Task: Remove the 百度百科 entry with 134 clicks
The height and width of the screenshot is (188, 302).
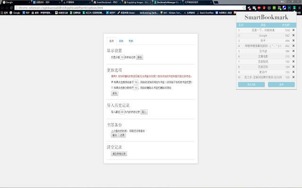Action: click(294, 67)
